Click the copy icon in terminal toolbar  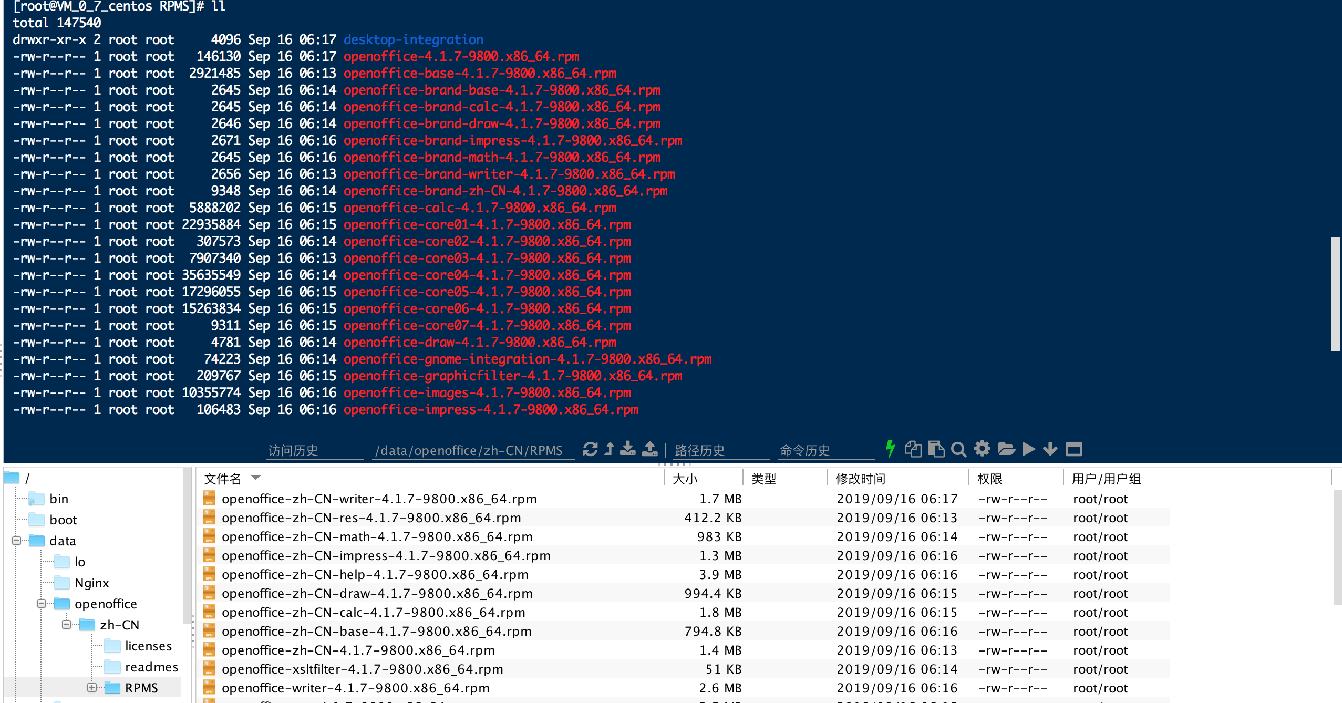tap(913, 449)
